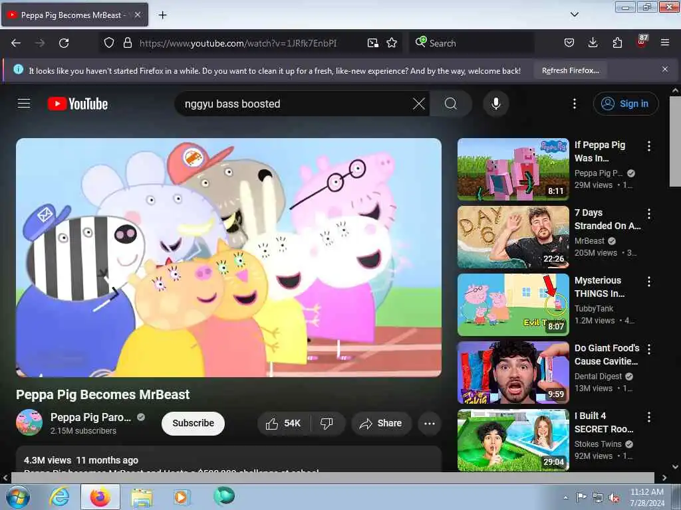This screenshot has height=510, width=681.
Task: Open the Mysterious THINGS In thumbnail
Action: (x=513, y=305)
